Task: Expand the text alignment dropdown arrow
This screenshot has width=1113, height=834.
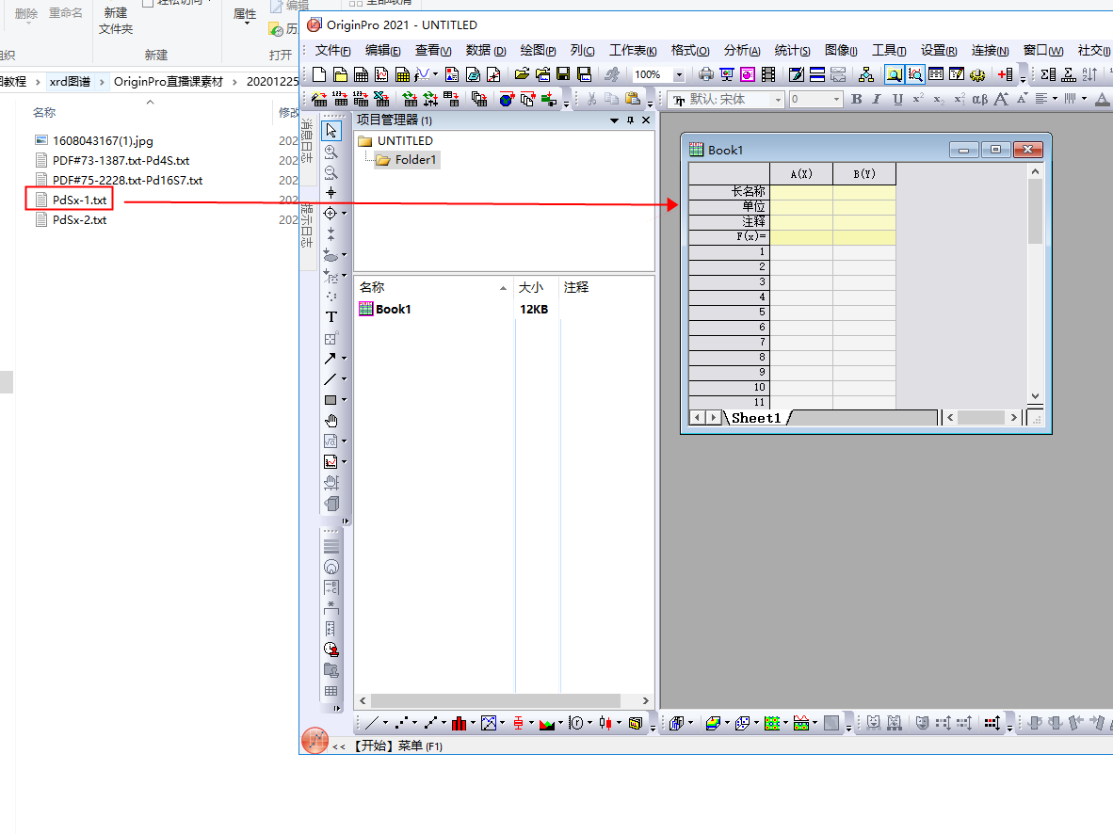Action: 1055,99
